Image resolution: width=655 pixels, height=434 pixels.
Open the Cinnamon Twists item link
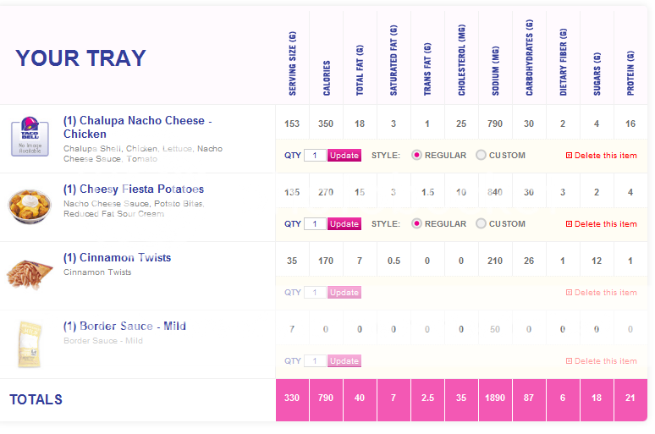(x=118, y=258)
